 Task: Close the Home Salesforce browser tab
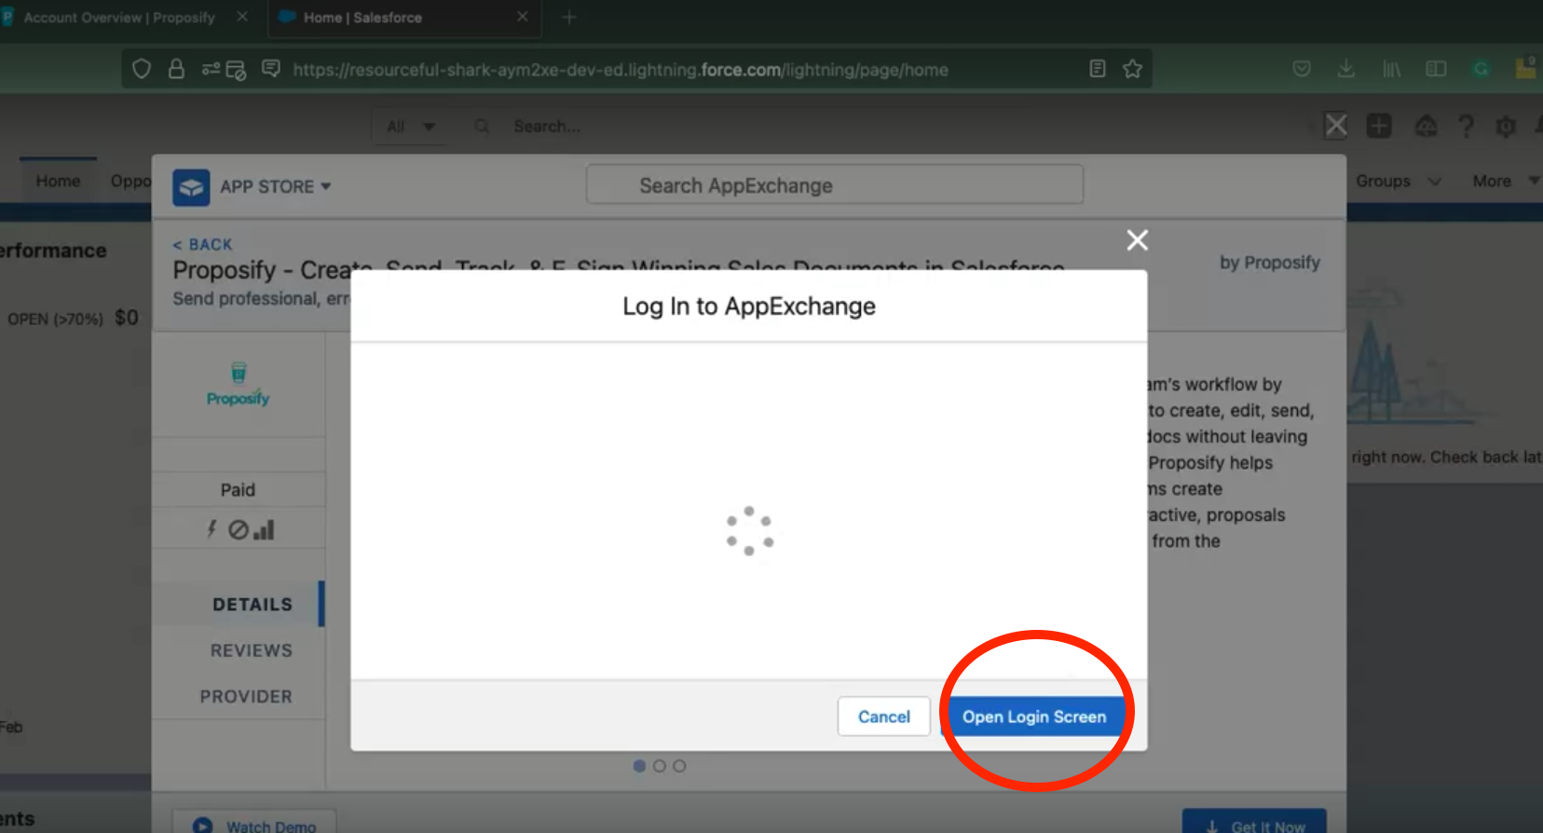522,17
